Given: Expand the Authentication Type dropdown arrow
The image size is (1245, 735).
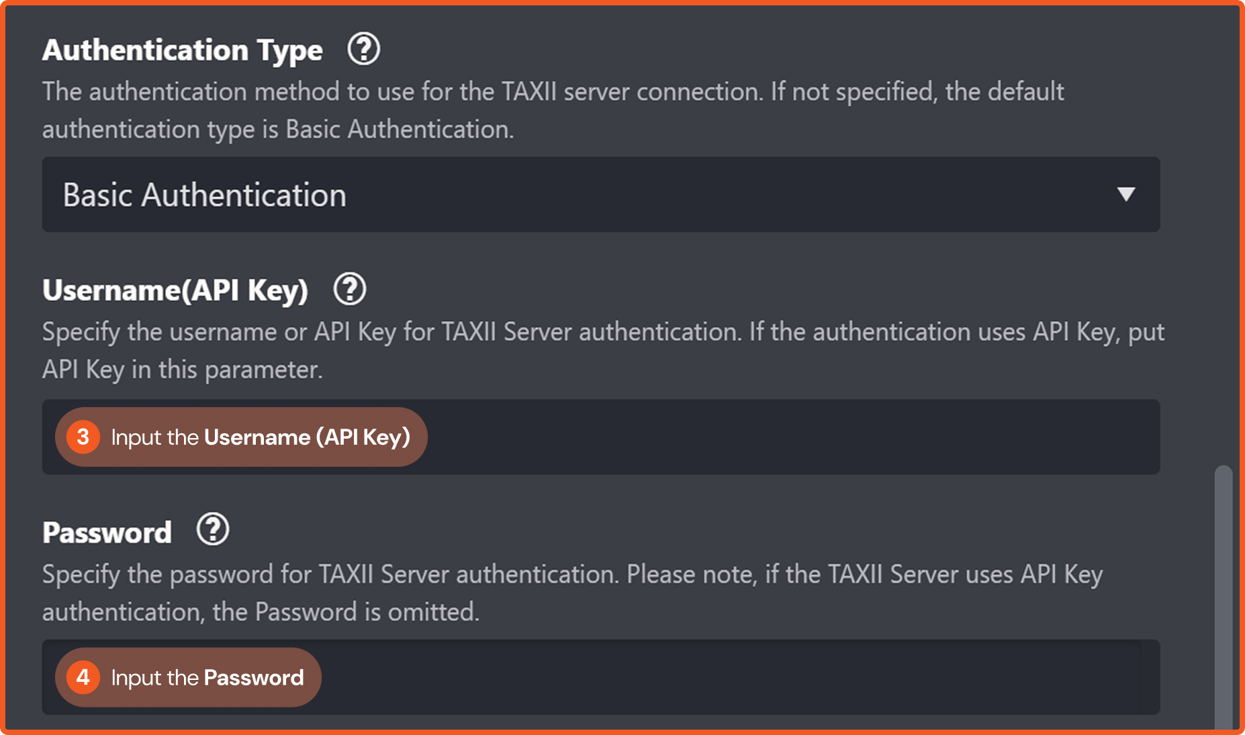Looking at the screenshot, I should click(x=1125, y=195).
